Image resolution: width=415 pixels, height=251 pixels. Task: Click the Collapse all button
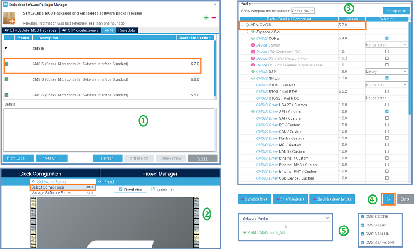pos(396,11)
